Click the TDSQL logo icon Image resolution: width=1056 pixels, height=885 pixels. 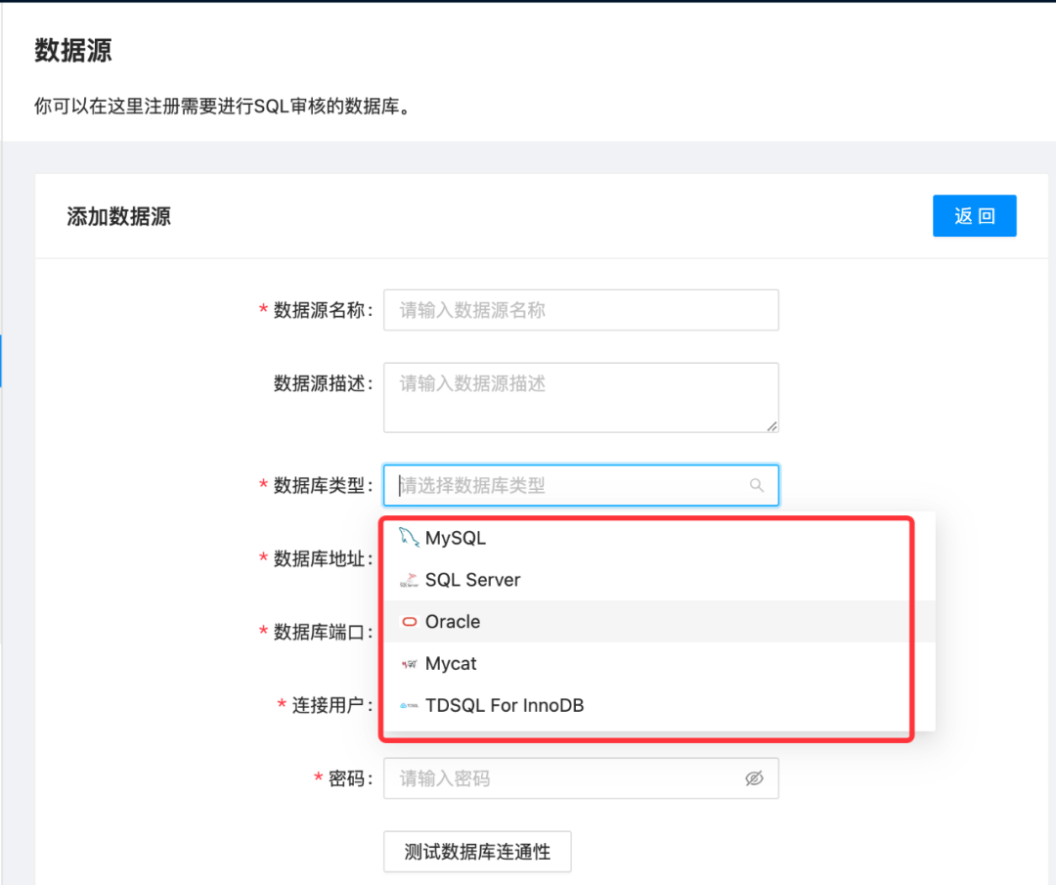tap(409, 706)
